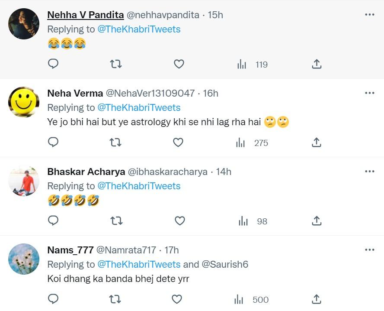Viewport: 384px width, 311px height.
Task: Open Nehha V Pandita's profile name link
Action: [85, 15]
